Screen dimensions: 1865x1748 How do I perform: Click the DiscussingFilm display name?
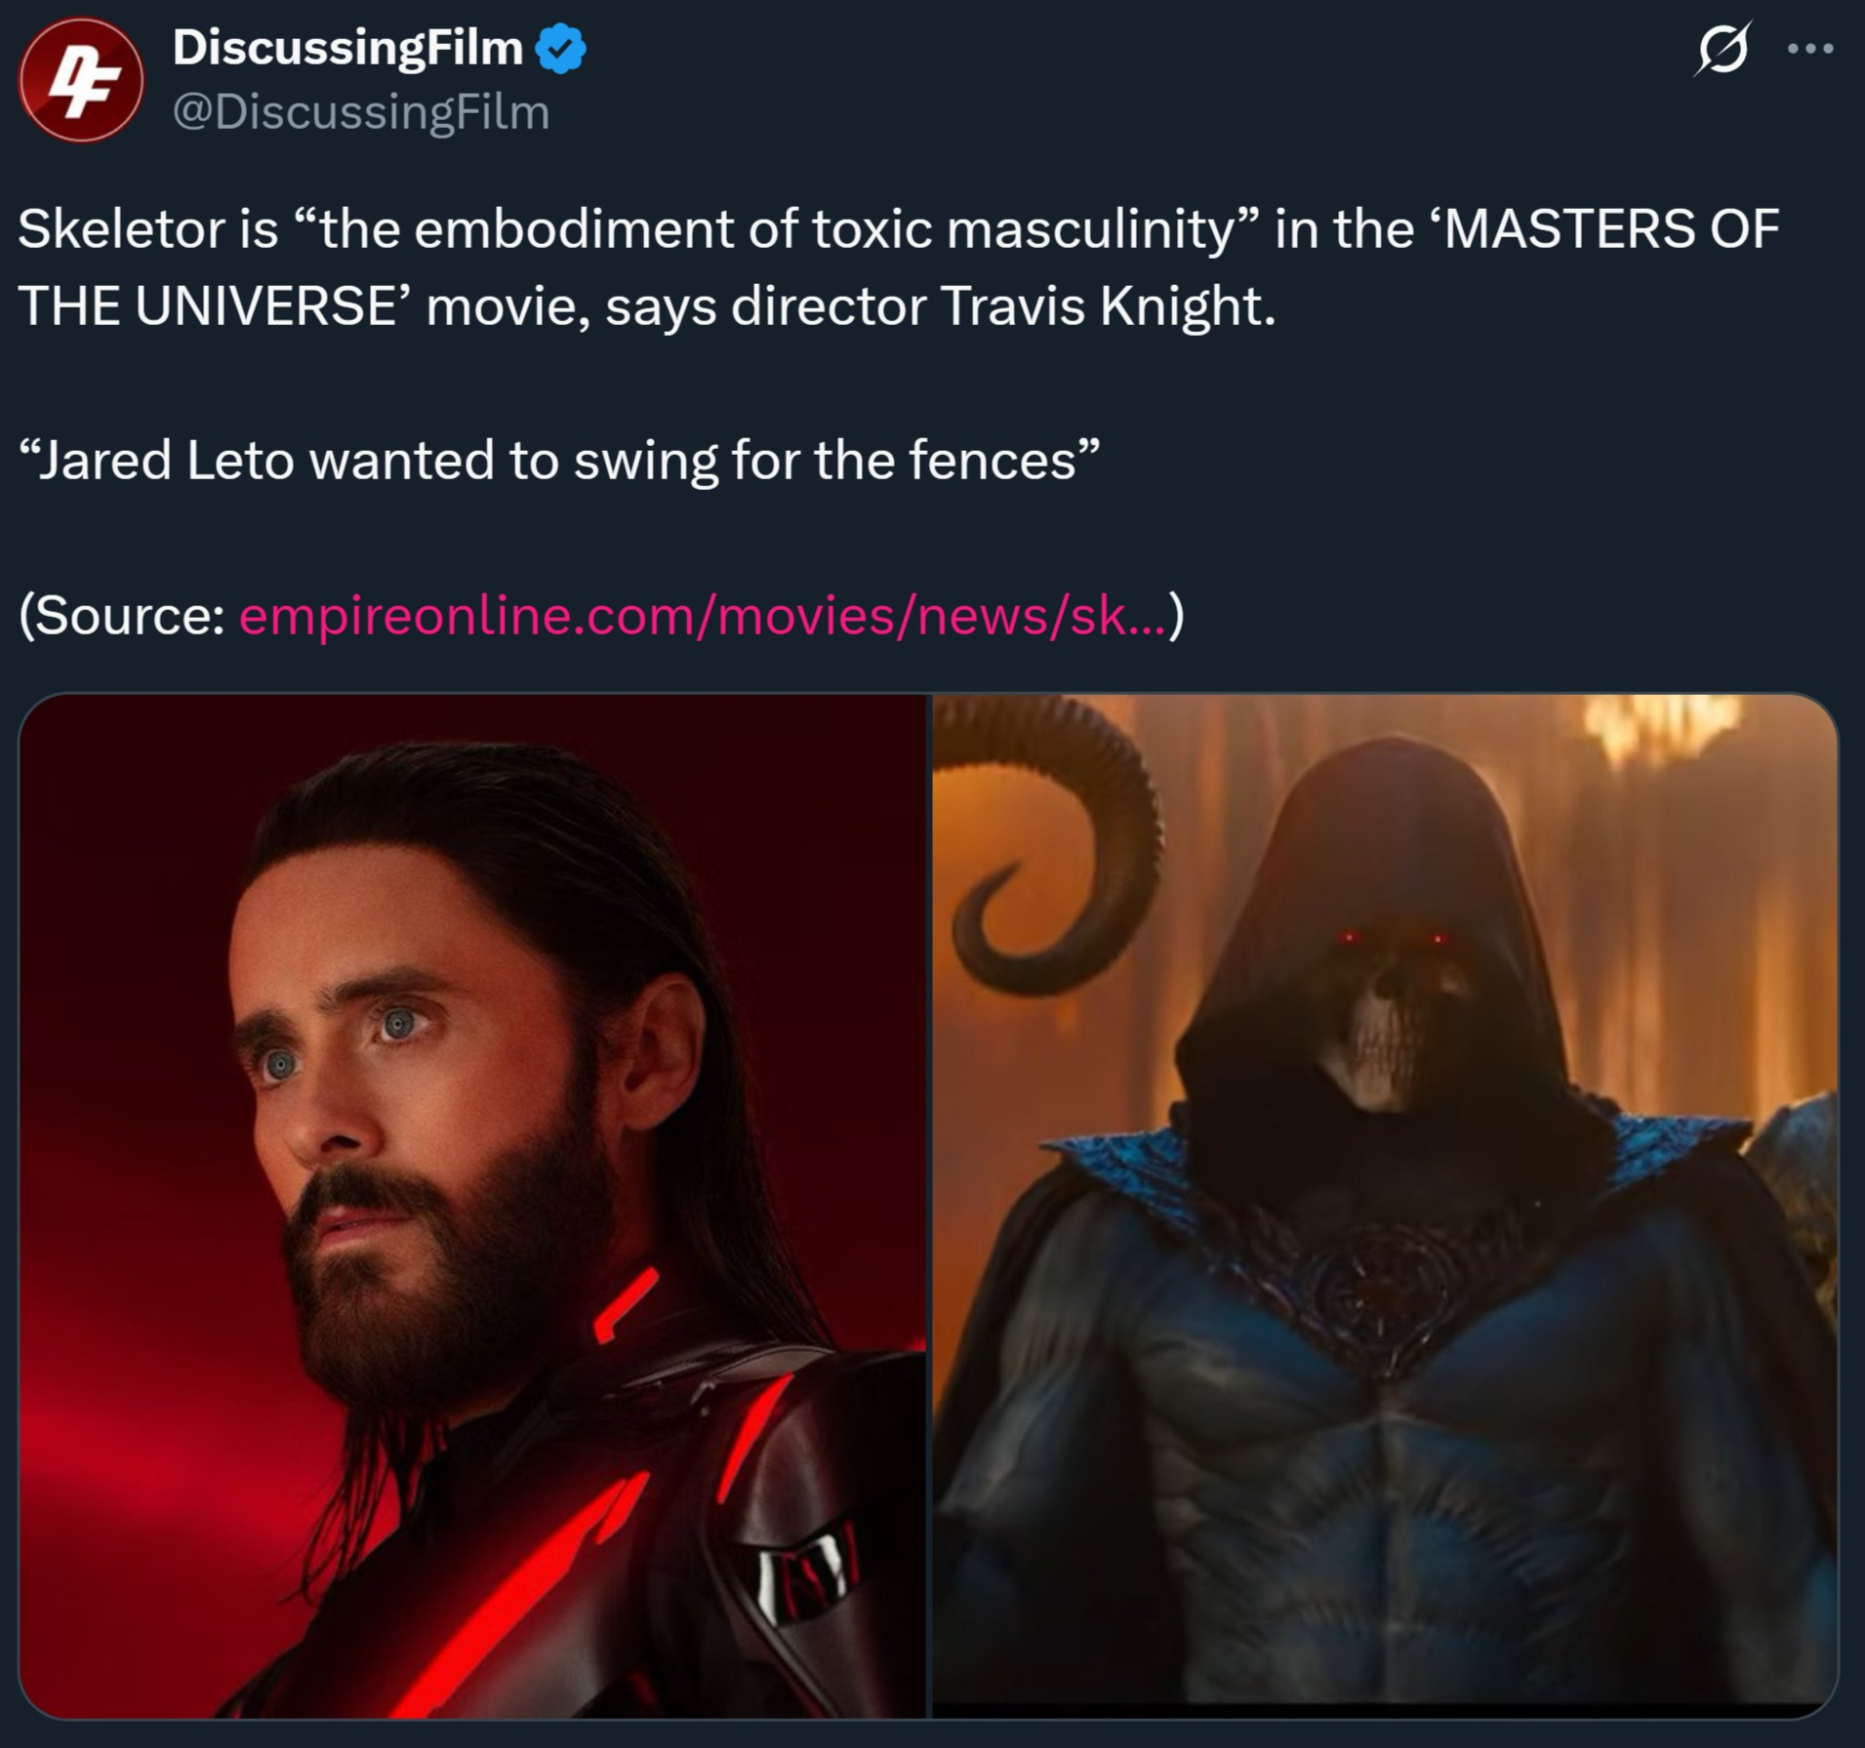[x=347, y=48]
